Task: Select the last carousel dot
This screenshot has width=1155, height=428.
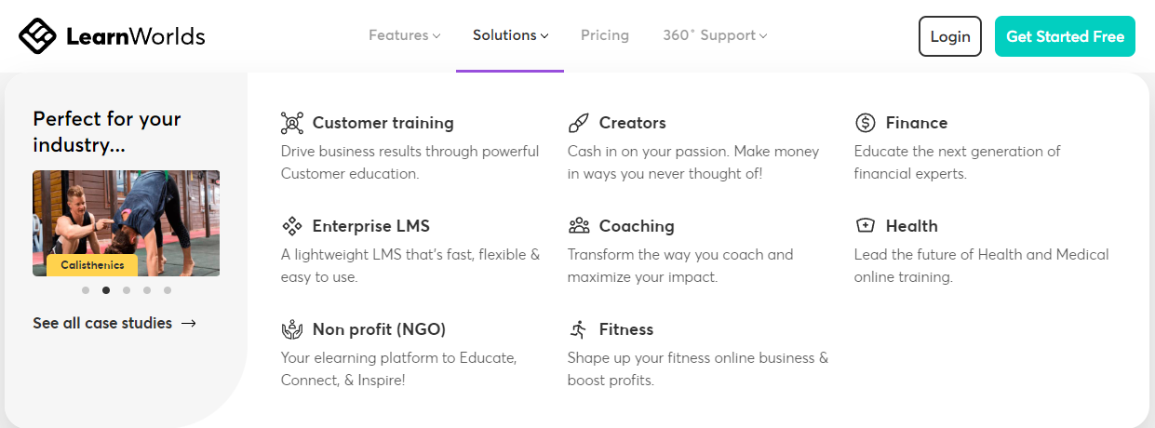Action: click(x=168, y=290)
